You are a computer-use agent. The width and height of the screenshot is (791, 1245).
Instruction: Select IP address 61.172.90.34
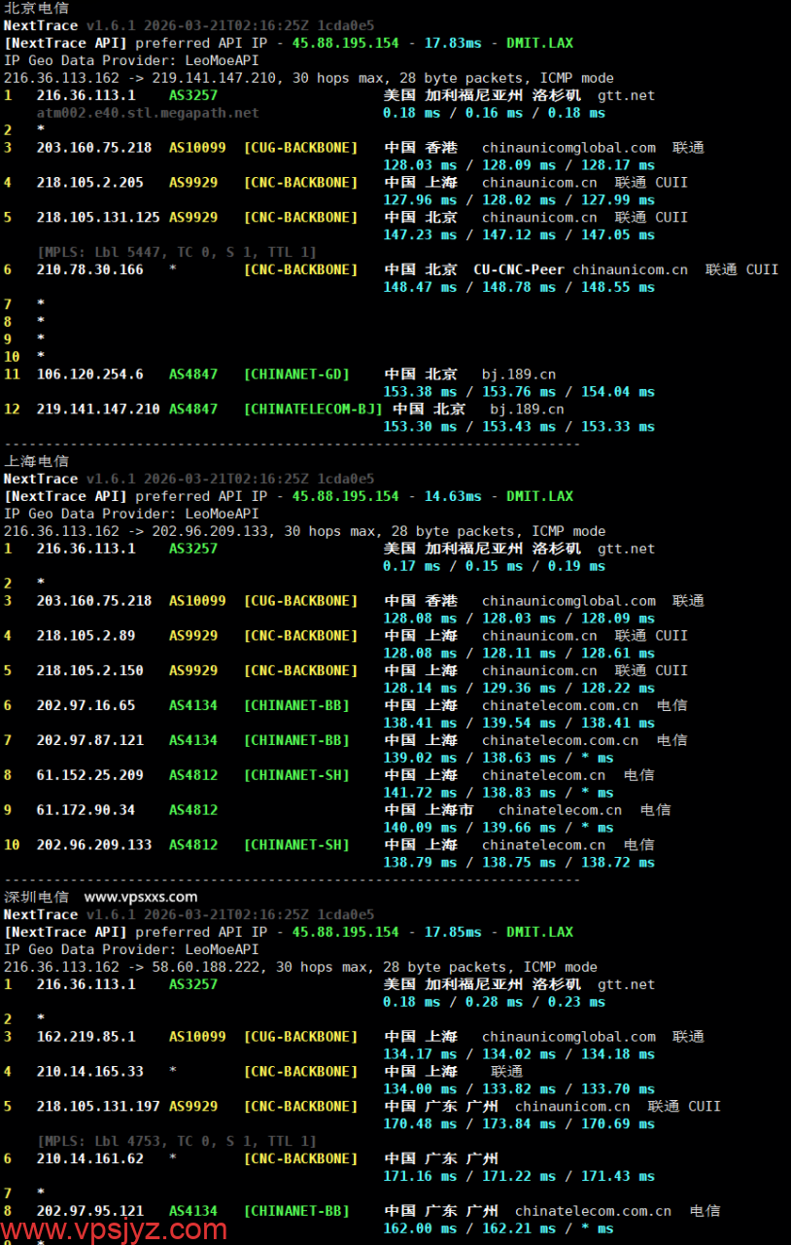pyautogui.click(x=86, y=810)
